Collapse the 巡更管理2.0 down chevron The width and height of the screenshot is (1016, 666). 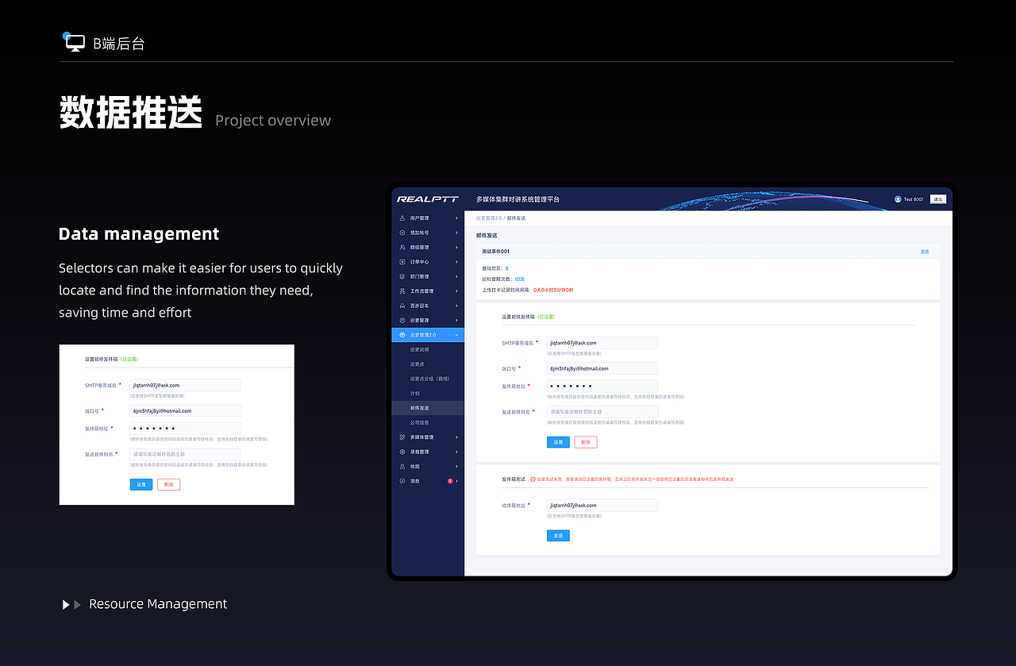(x=456, y=335)
